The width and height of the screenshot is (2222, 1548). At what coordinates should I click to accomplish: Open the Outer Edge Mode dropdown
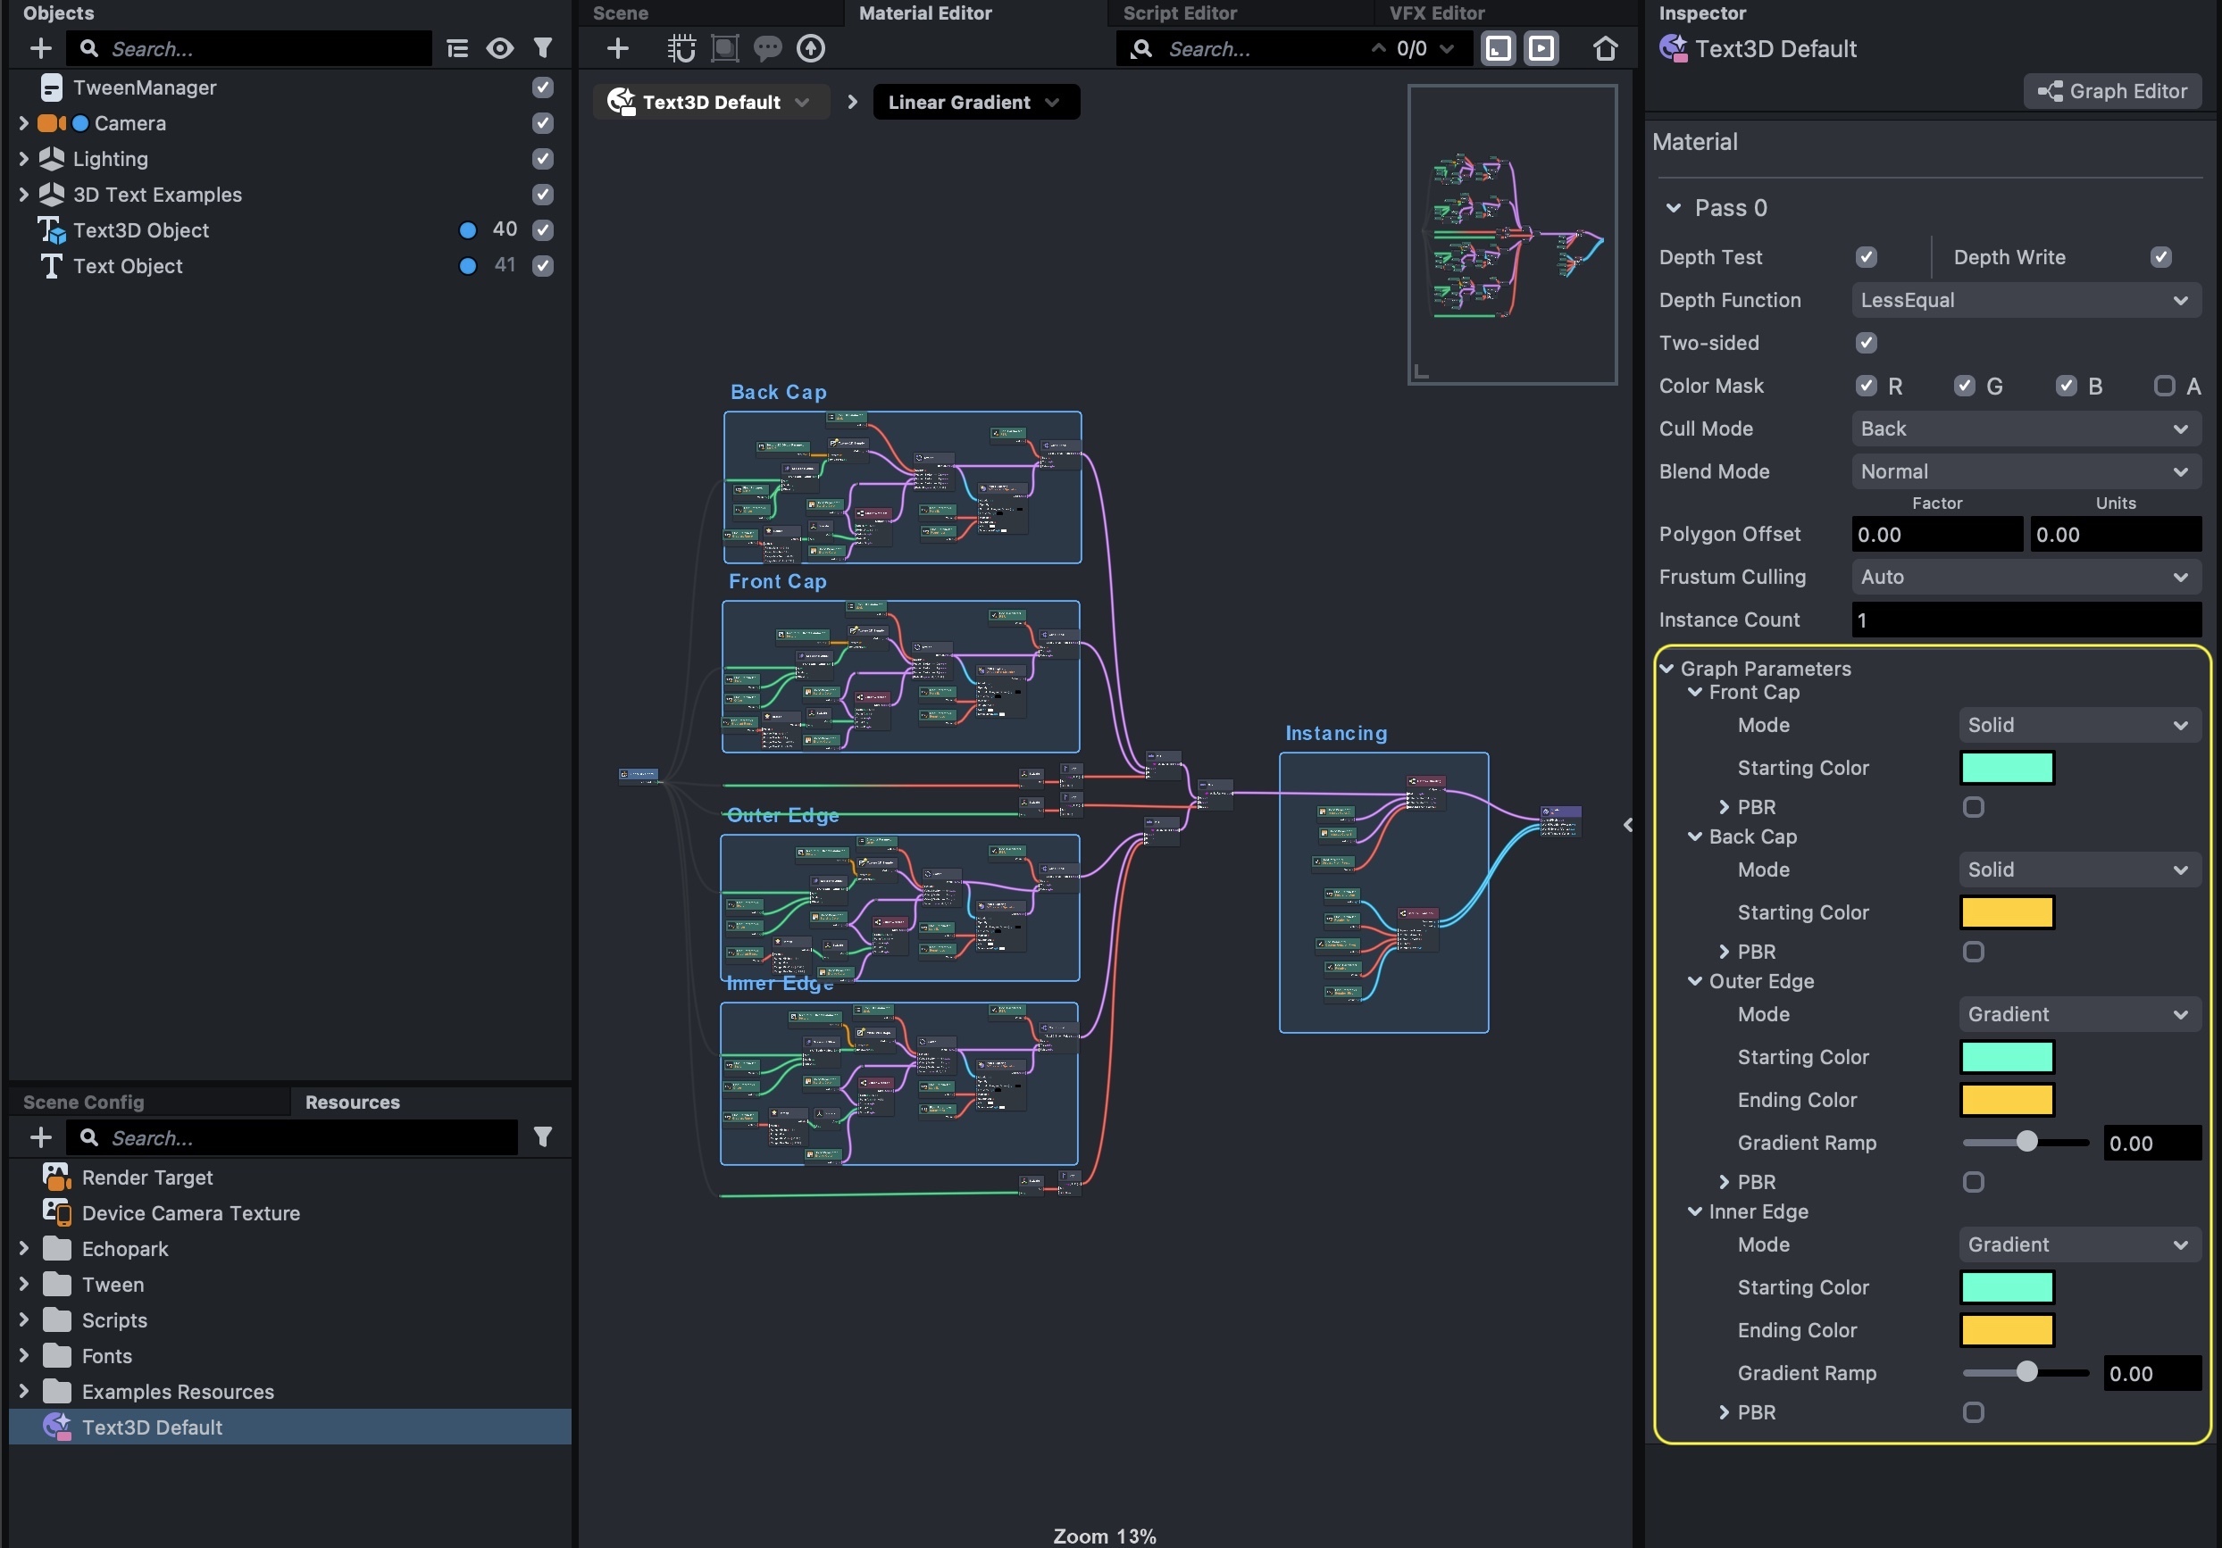[2079, 1014]
